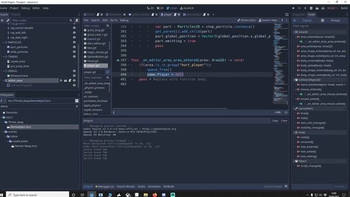Open Windows Task View
Screen dimensions: 350x197
[83, 195]
